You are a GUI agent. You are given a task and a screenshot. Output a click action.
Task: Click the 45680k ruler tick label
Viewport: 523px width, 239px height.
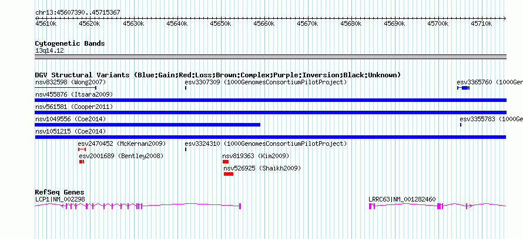(351, 23)
